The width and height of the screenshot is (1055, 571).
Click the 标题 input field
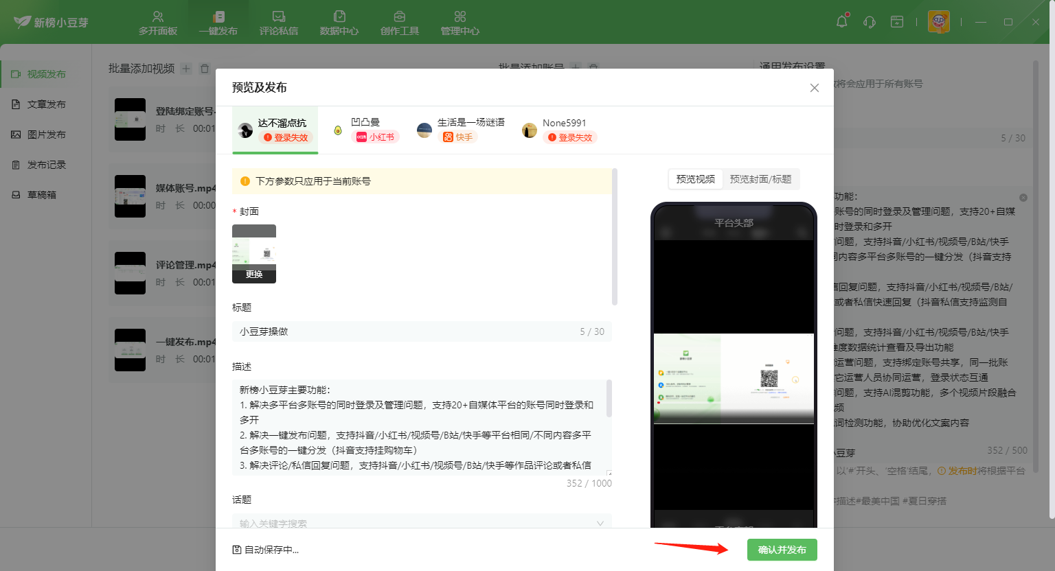[422, 331]
